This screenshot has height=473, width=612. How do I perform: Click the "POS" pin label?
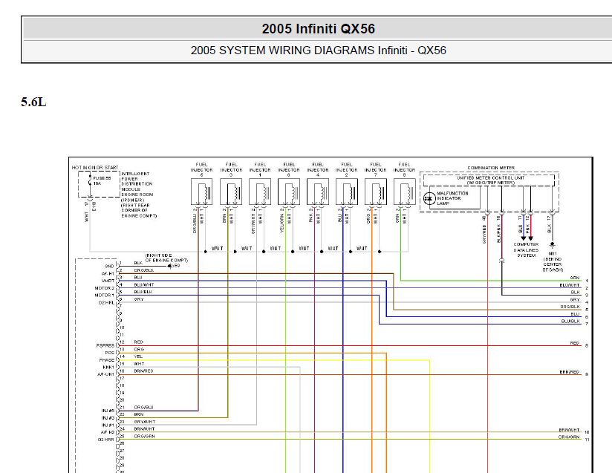pyautogui.click(x=110, y=353)
